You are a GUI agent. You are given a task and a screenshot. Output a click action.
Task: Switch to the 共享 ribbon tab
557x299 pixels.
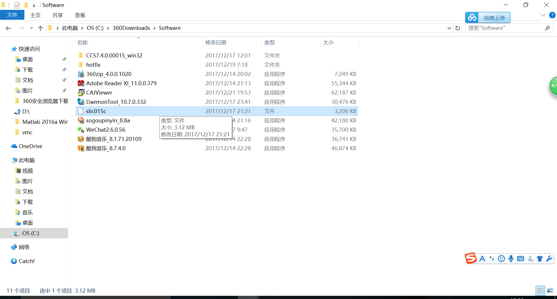tap(58, 15)
